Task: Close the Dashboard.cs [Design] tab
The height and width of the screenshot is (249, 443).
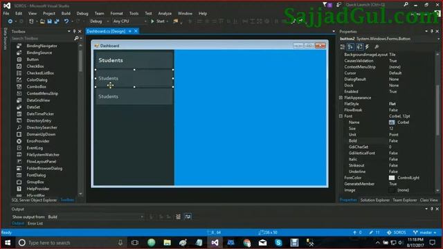Action: (136, 31)
